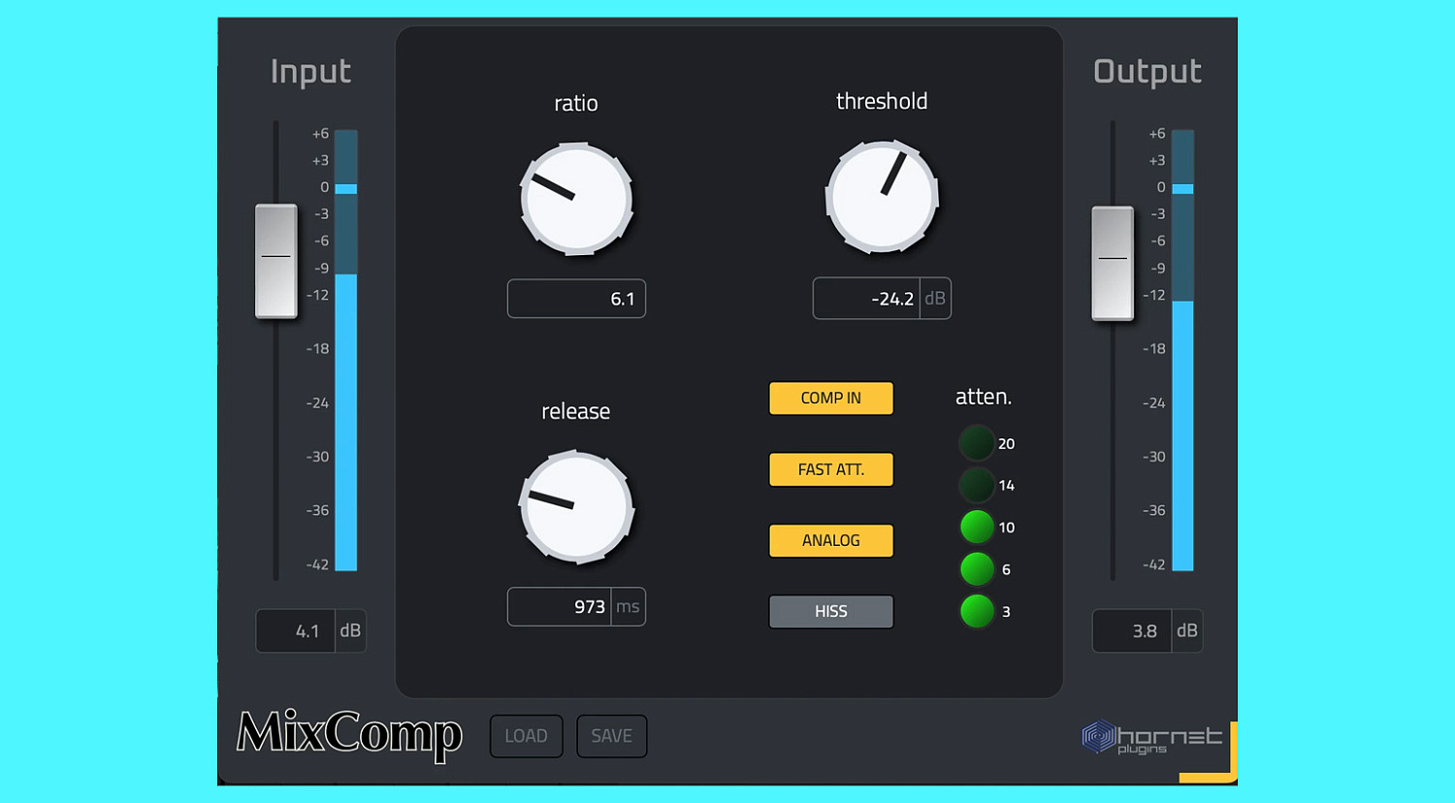This screenshot has height=803, width=1455.
Task: Click the 3 dB attenuation LED
Action: pyautogui.click(x=977, y=611)
